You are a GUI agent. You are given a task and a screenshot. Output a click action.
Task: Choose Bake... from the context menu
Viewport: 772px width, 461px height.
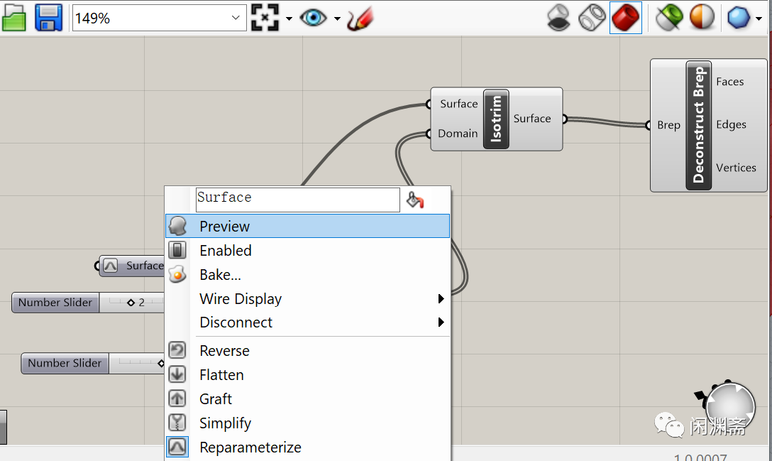308,275
